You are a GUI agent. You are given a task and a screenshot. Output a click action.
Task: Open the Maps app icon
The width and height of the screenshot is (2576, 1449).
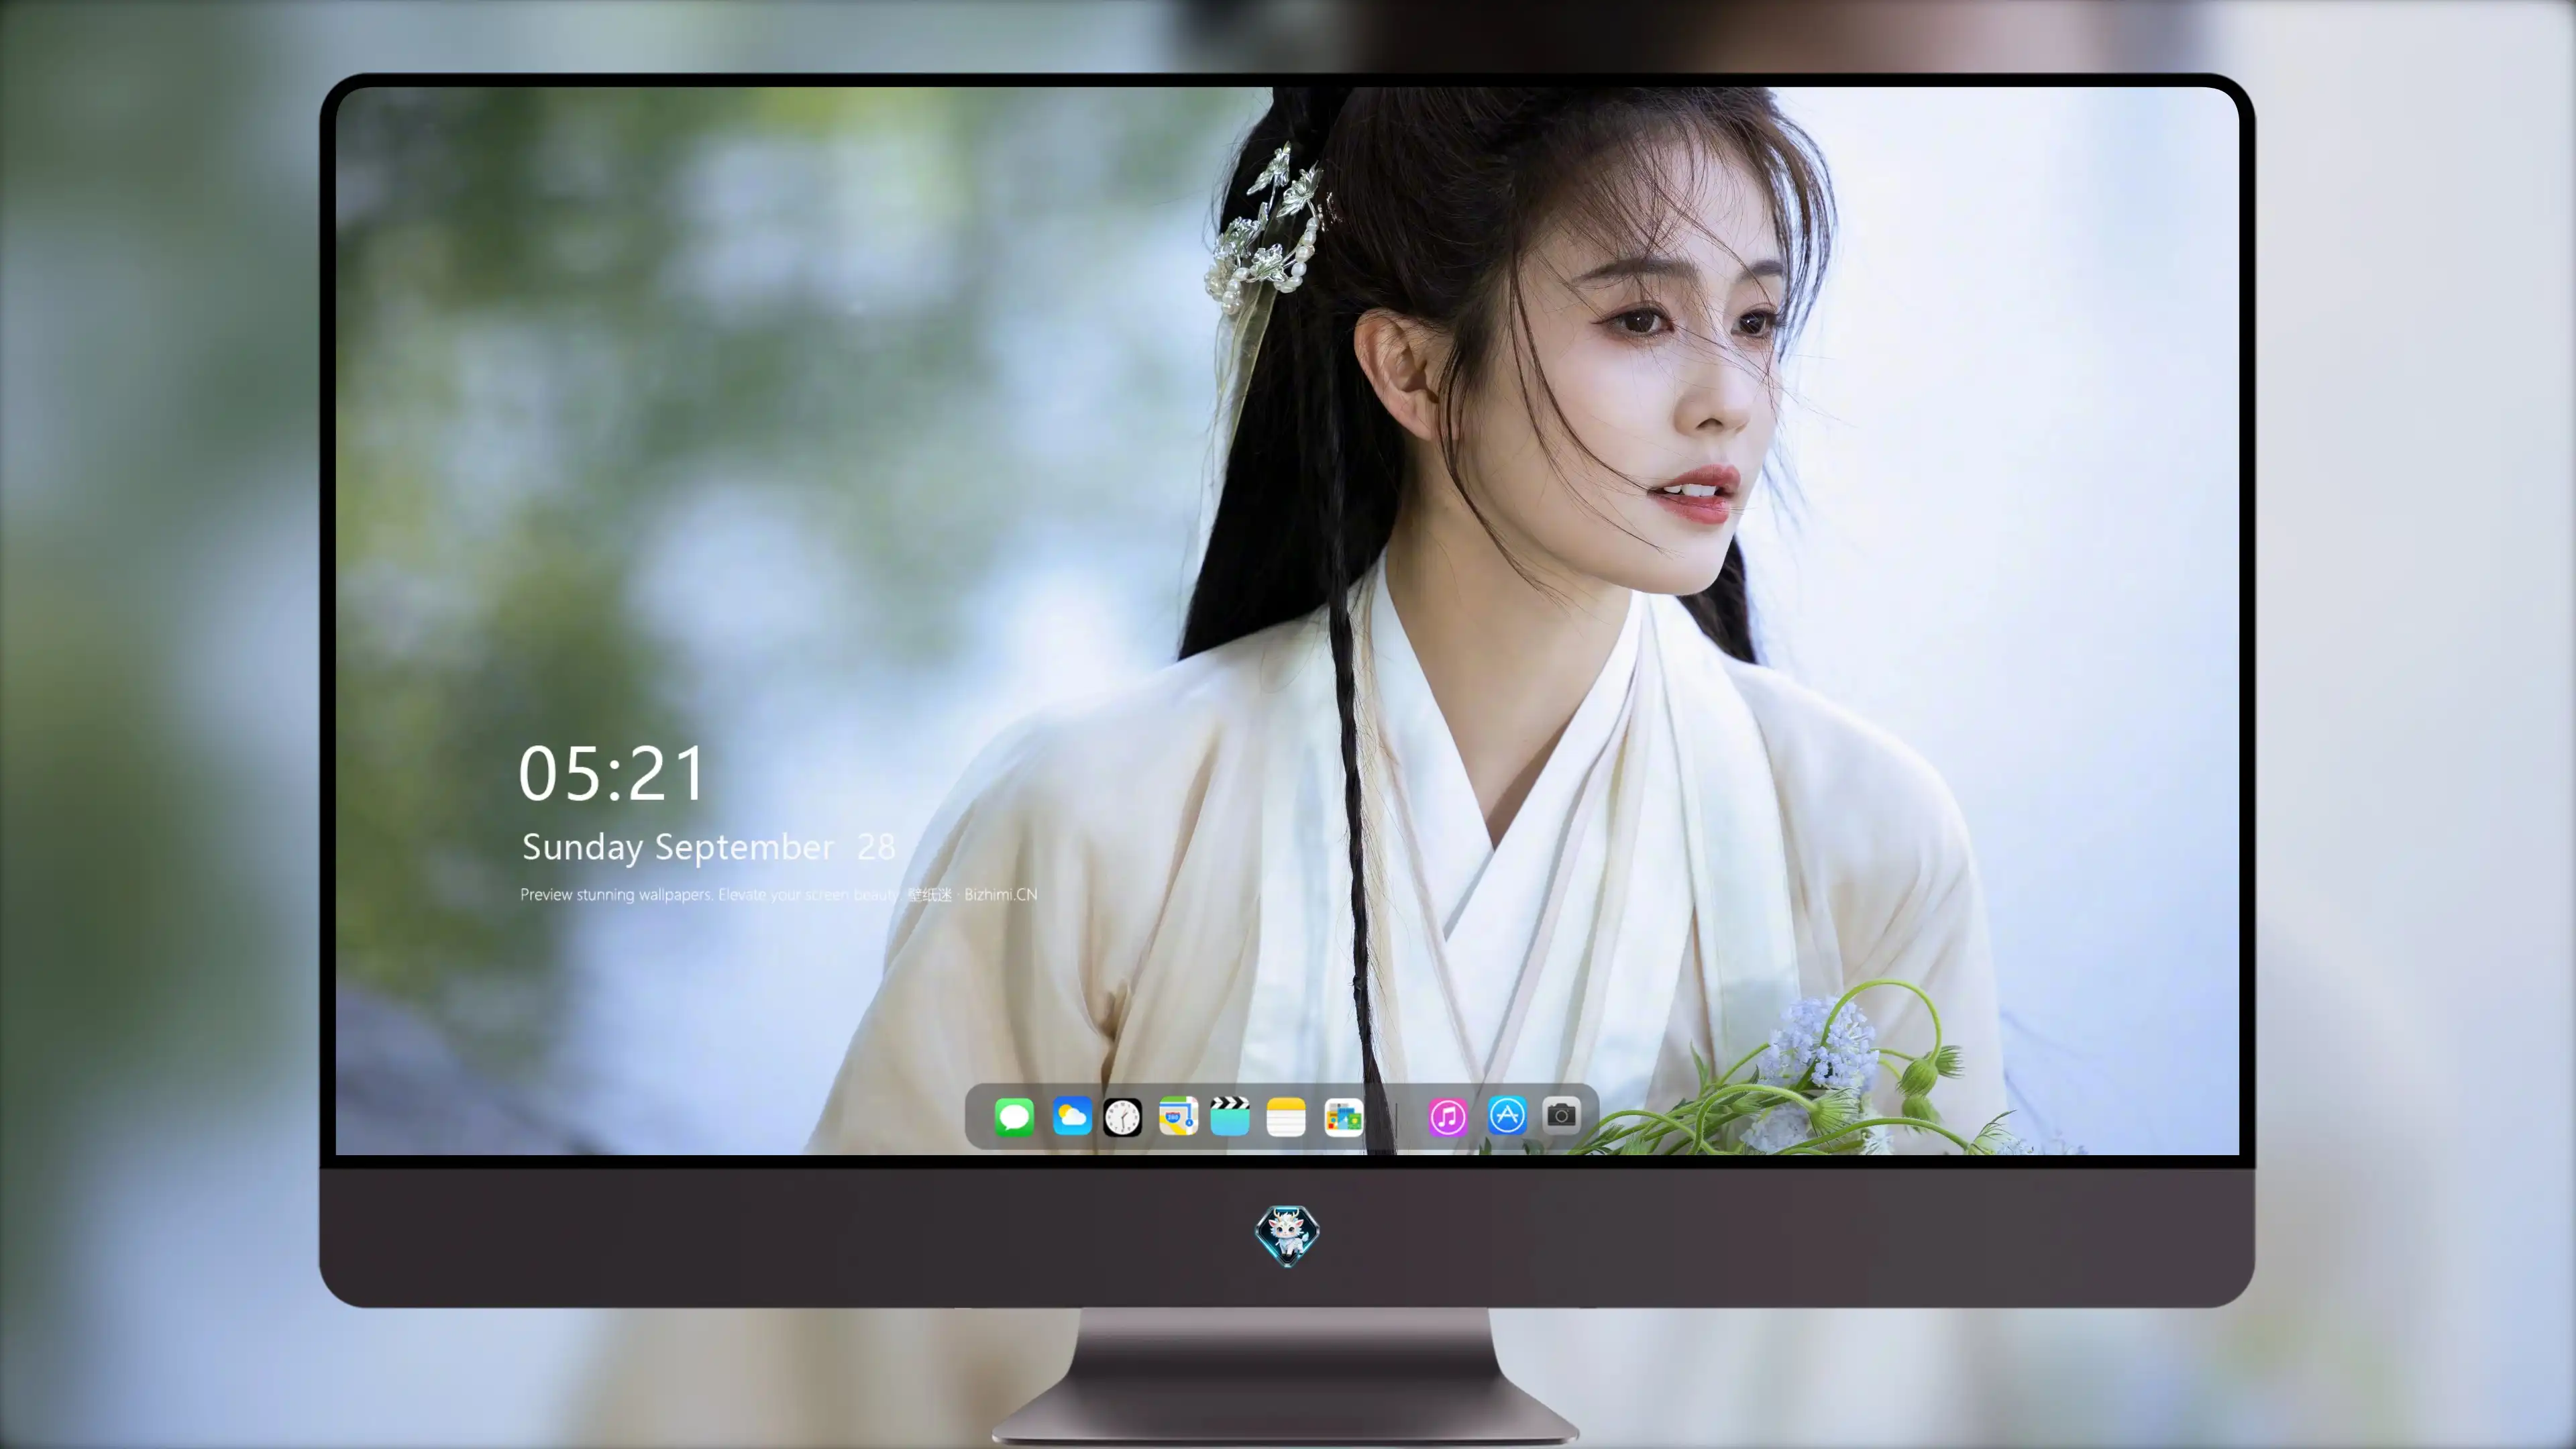pyautogui.click(x=1178, y=1116)
